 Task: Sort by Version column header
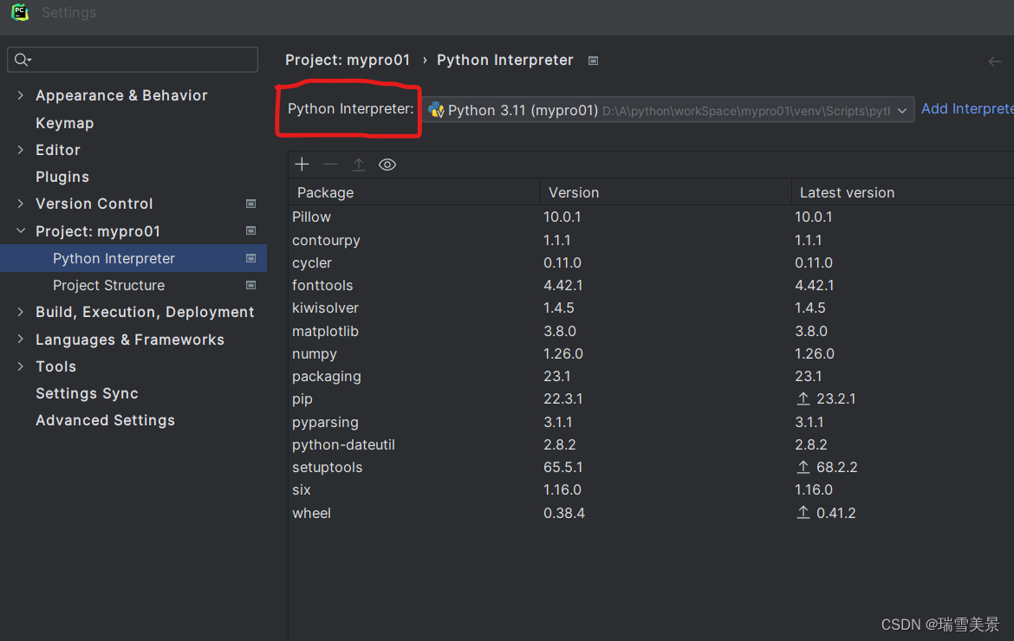pos(666,192)
